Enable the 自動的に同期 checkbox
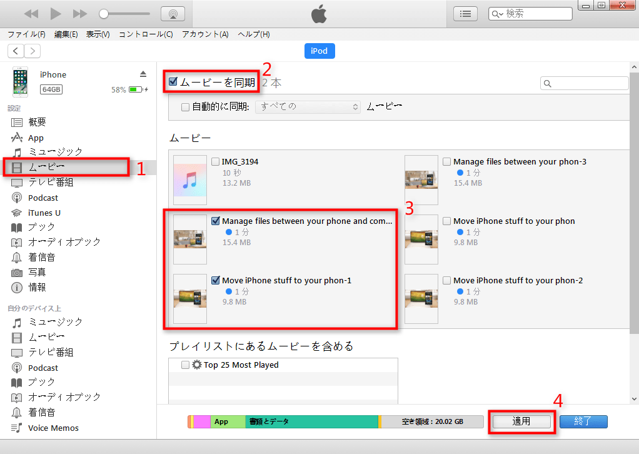 click(x=185, y=107)
